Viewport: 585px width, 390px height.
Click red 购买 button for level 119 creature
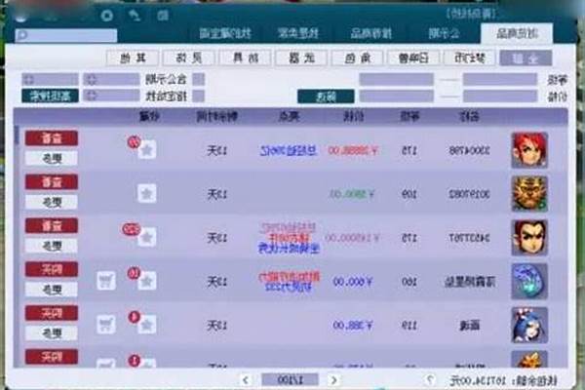tap(52, 313)
